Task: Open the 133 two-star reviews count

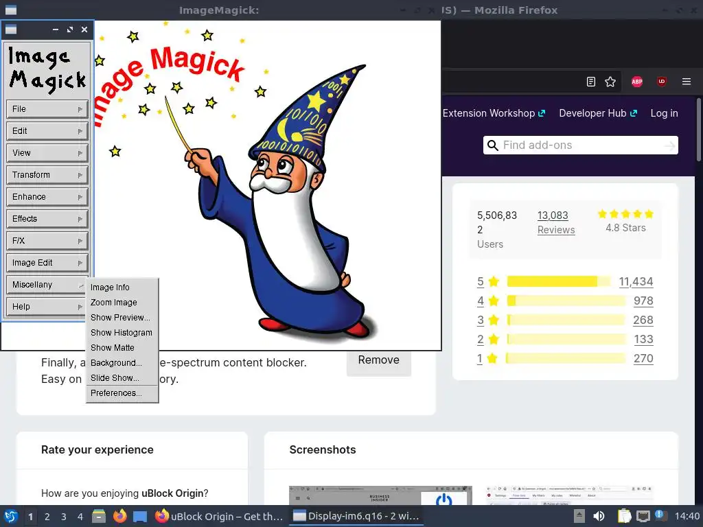Action: pos(643,339)
